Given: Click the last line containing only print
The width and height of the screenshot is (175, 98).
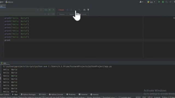Looking at the screenshot, I should point(7,40).
